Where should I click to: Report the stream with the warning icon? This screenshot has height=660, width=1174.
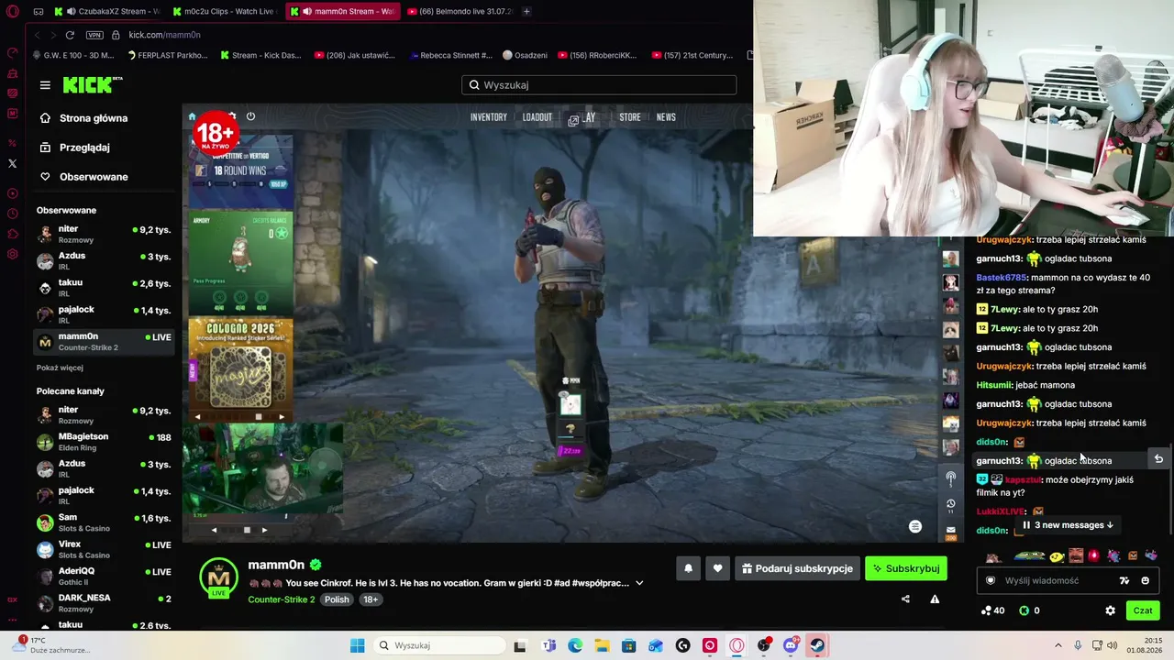tap(935, 599)
